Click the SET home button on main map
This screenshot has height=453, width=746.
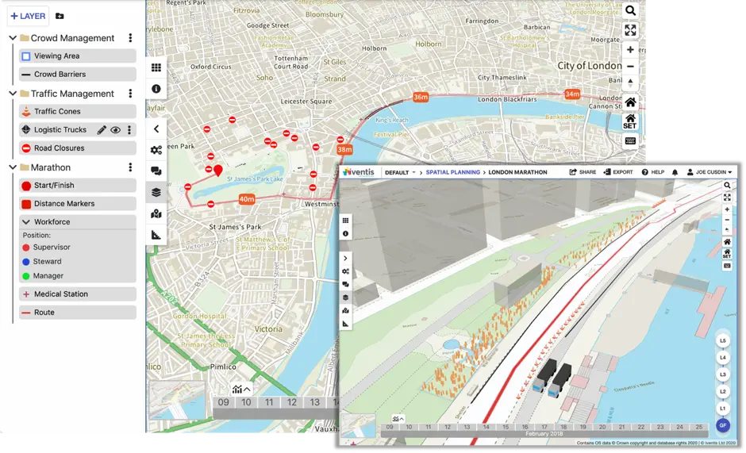coord(630,122)
